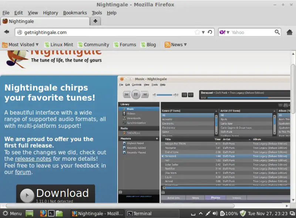The height and width of the screenshot is (218, 296).
Task: Open the Forums bookmark
Action: [125, 45]
